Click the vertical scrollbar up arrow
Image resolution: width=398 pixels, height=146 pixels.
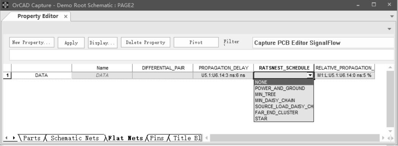pyautogui.click(x=390, y=68)
